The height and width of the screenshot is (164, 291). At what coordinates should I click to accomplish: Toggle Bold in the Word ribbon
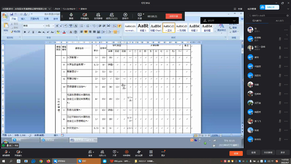point(25,32)
